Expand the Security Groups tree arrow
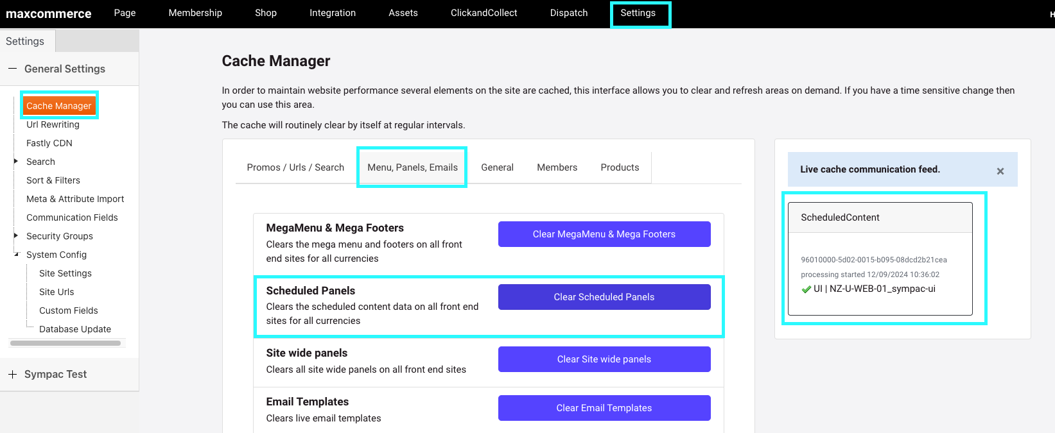Viewport: 1055px width, 433px height. 16,235
